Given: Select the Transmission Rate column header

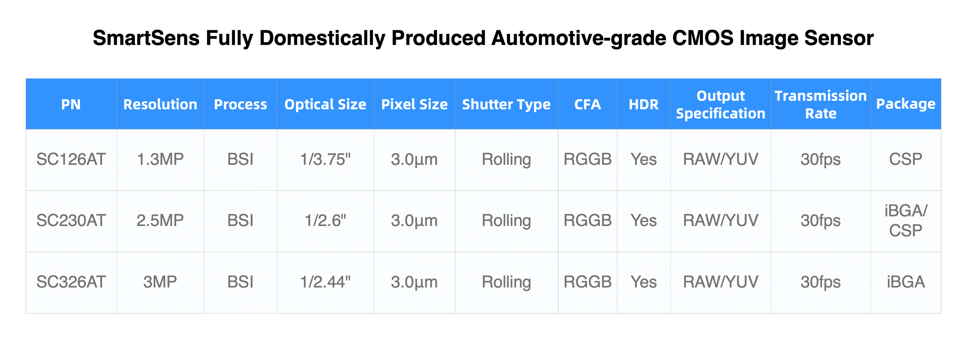Looking at the screenshot, I should click(821, 104).
